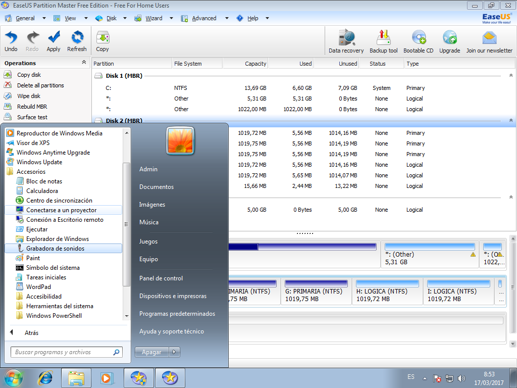The height and width of the screenshot is (388, 517).
Task: Click the Undo toolbar icon
Action: pyautogui.click(x=11, y=41)
